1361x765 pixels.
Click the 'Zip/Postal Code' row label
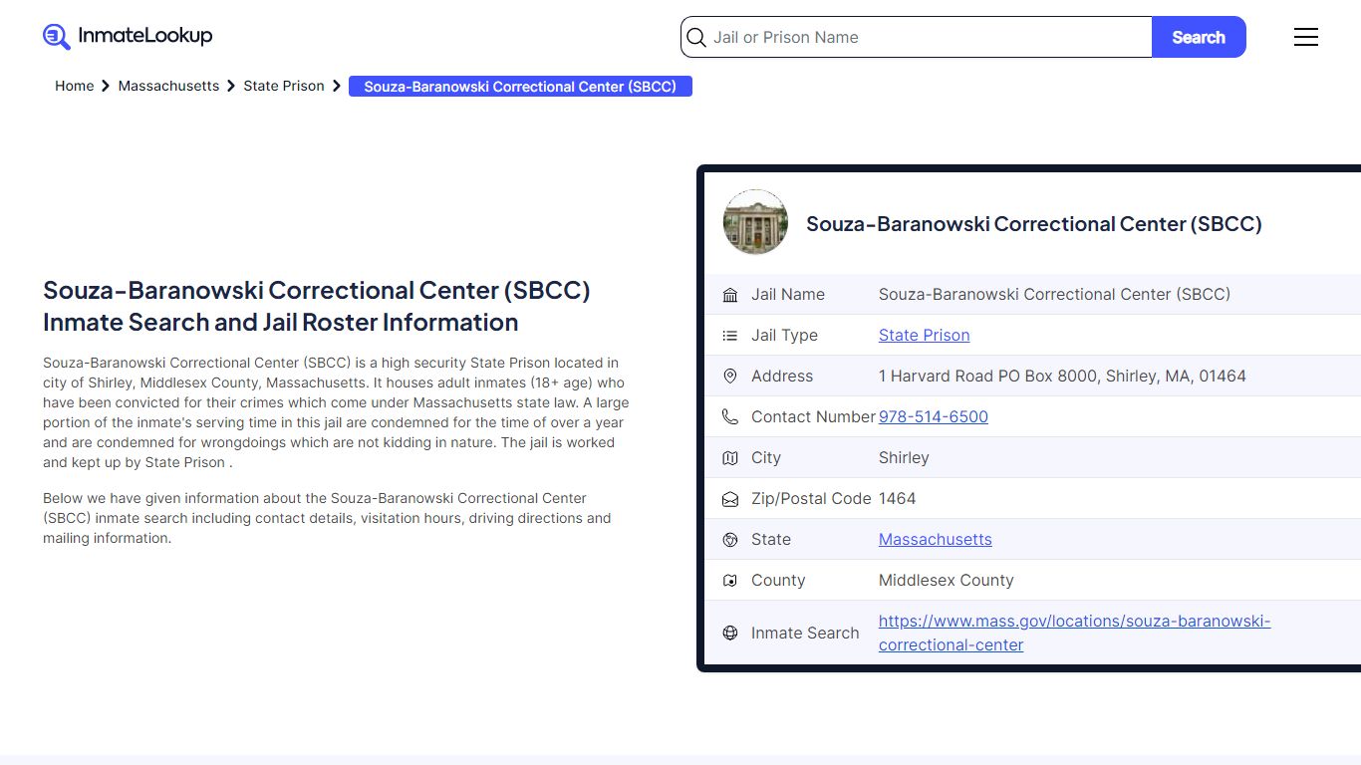tap(811, 499)
